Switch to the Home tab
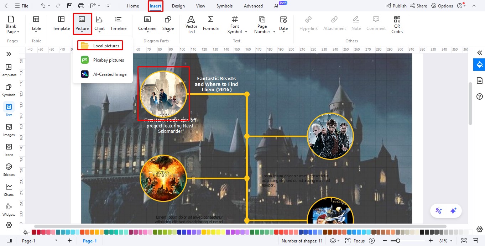485x246 pixels. point(133,6)
